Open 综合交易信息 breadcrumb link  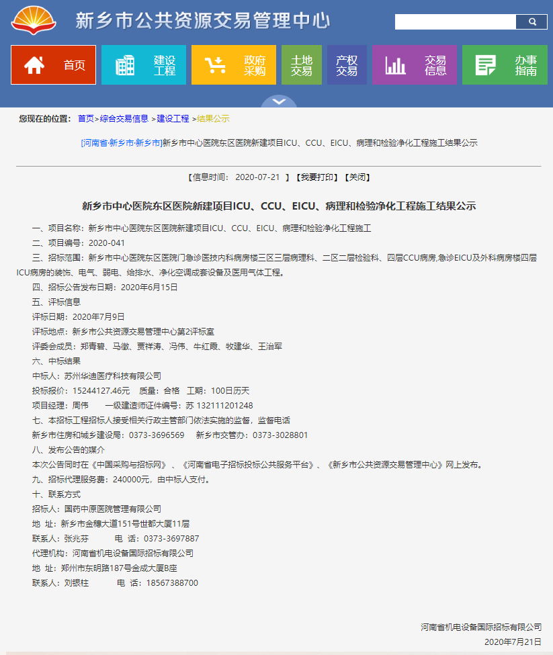click(124, 119)
